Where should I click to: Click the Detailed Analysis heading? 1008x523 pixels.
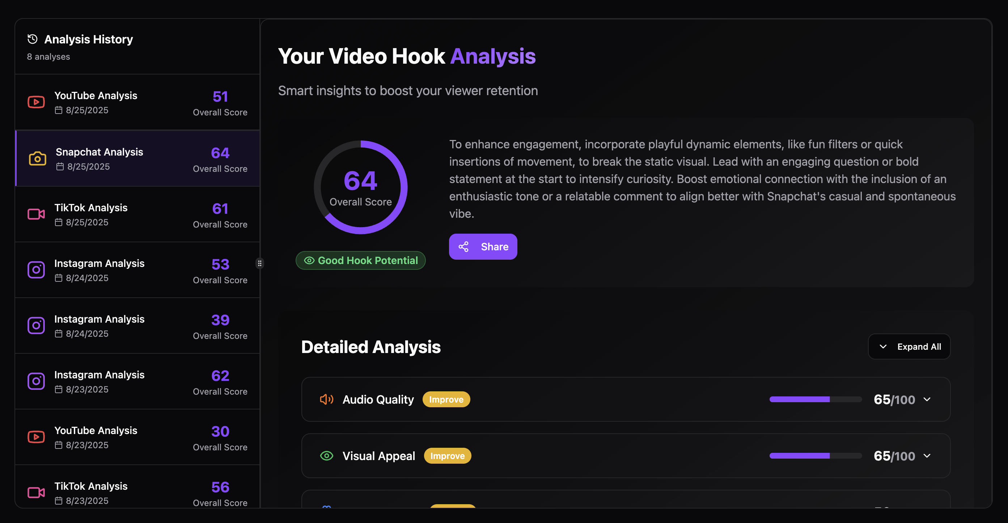click(x=371, y=347)
